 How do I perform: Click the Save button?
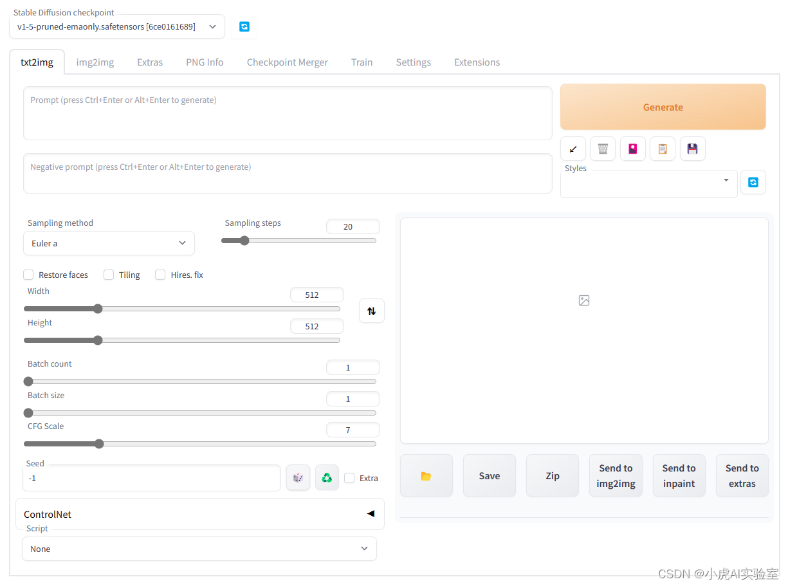tap(490, 476)
